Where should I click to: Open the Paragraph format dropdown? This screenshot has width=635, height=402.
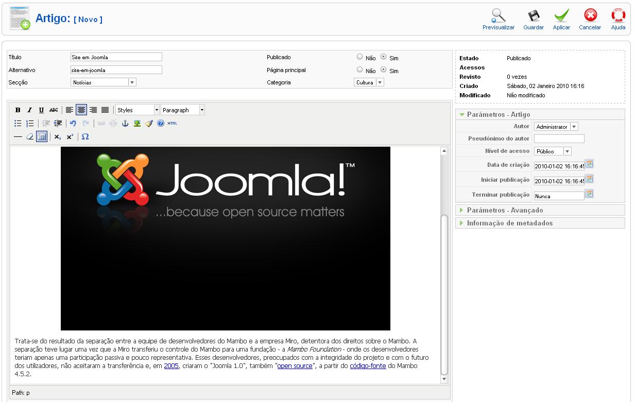click(183, 110)
